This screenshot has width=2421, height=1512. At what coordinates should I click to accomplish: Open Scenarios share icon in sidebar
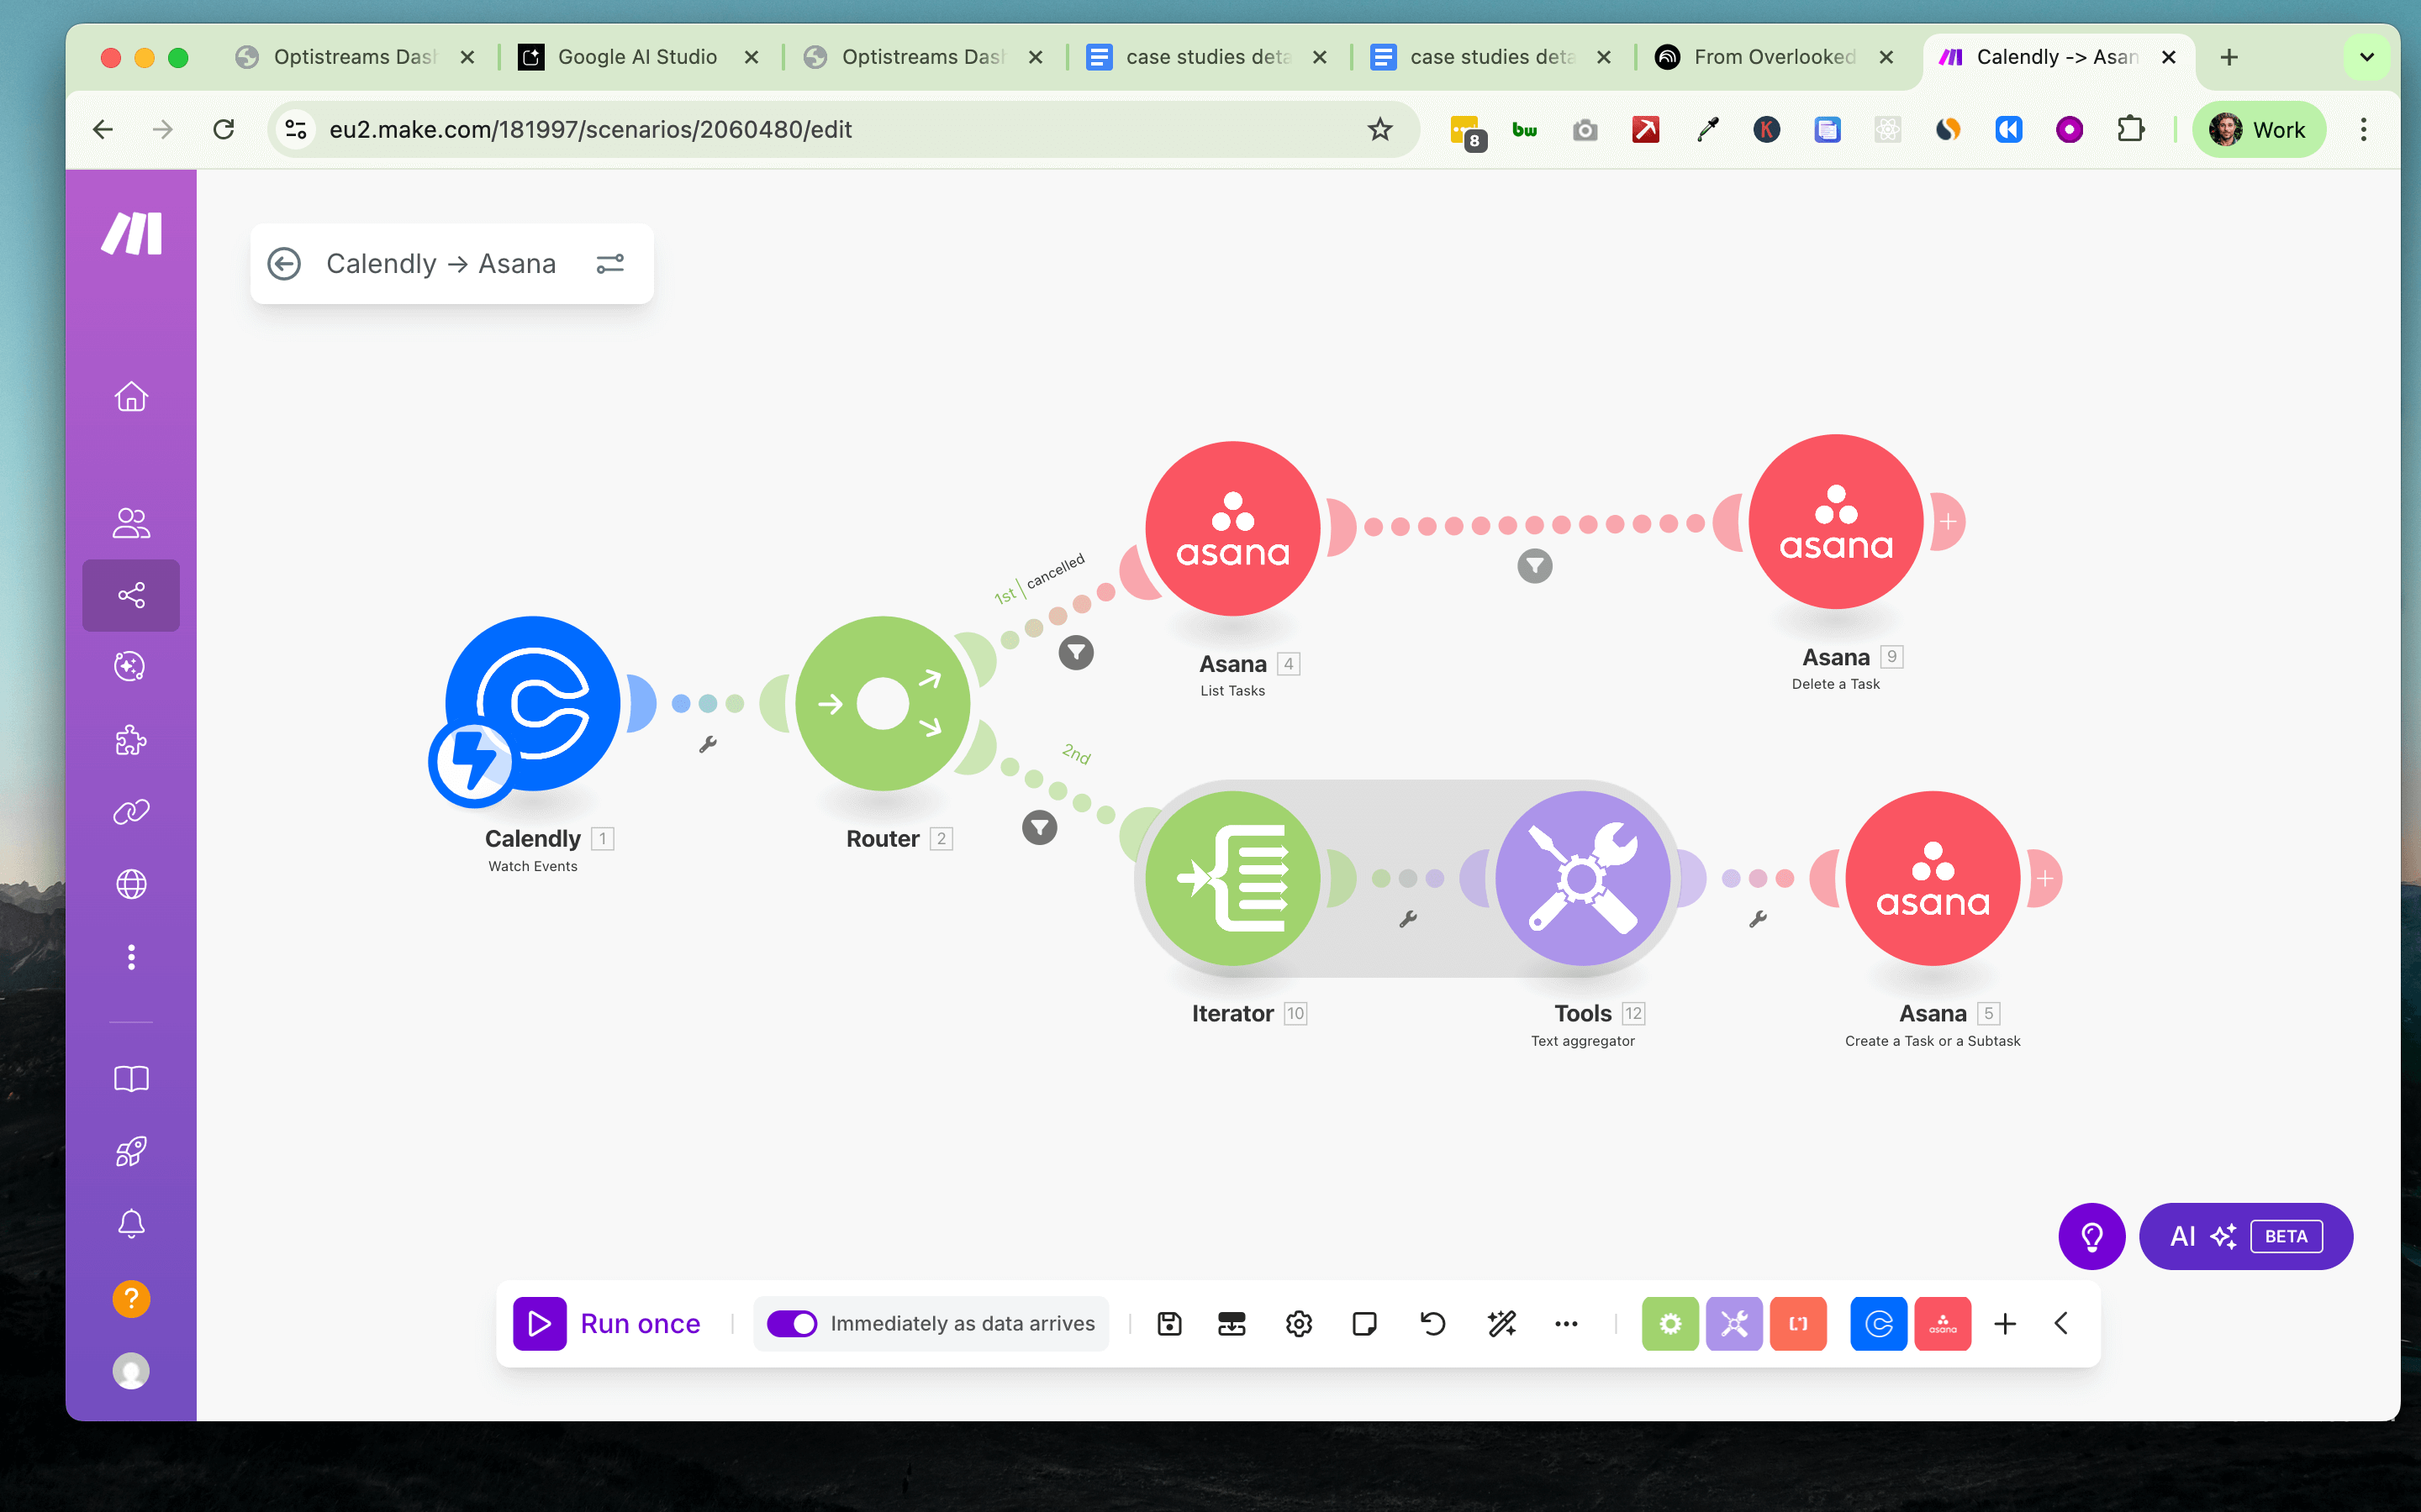point(131,595)
